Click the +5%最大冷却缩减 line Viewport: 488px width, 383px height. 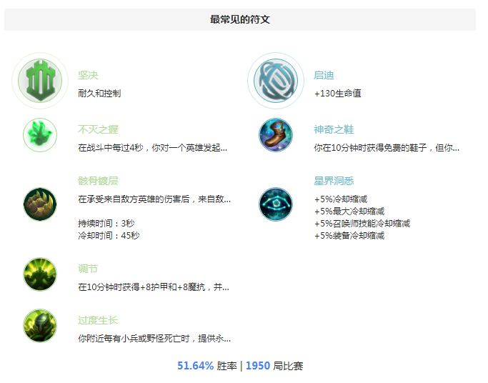[x=349, y=212]
